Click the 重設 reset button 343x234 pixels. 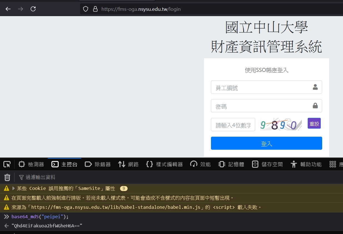(x=314, y=123)
